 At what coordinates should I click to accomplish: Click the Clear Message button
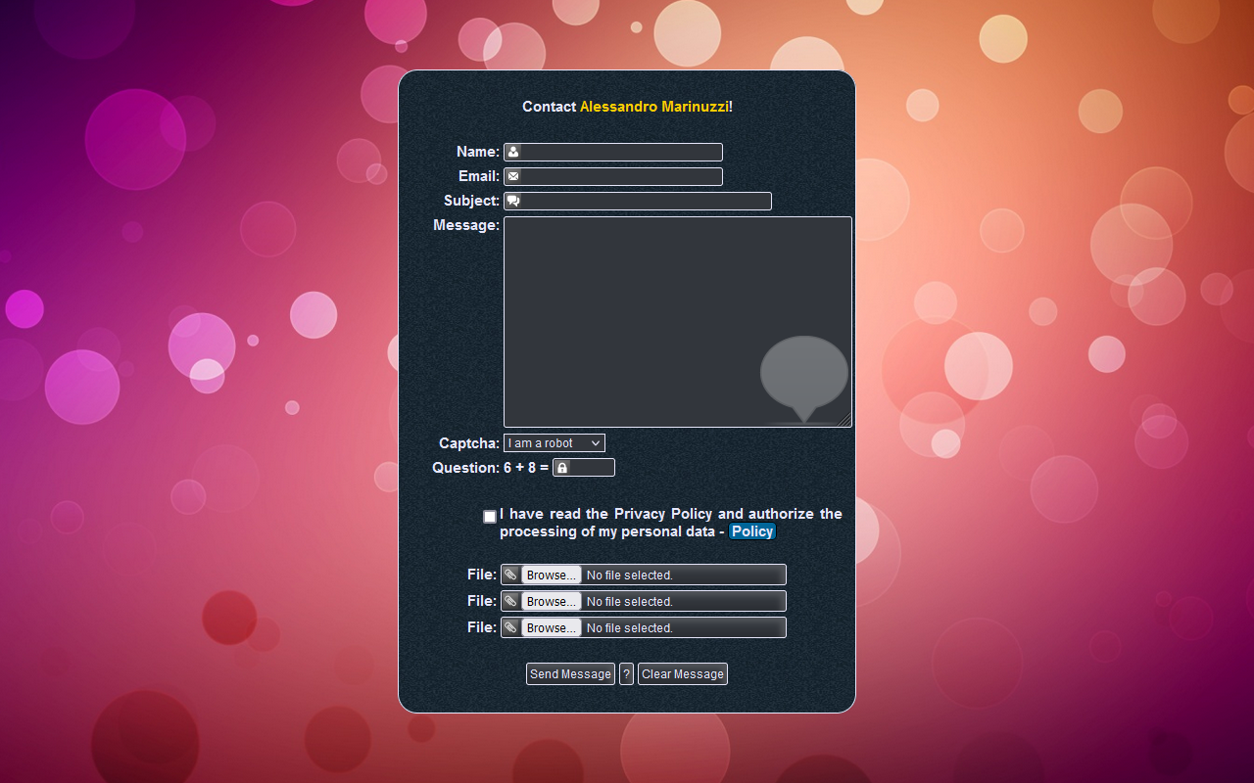click(682, 673)
